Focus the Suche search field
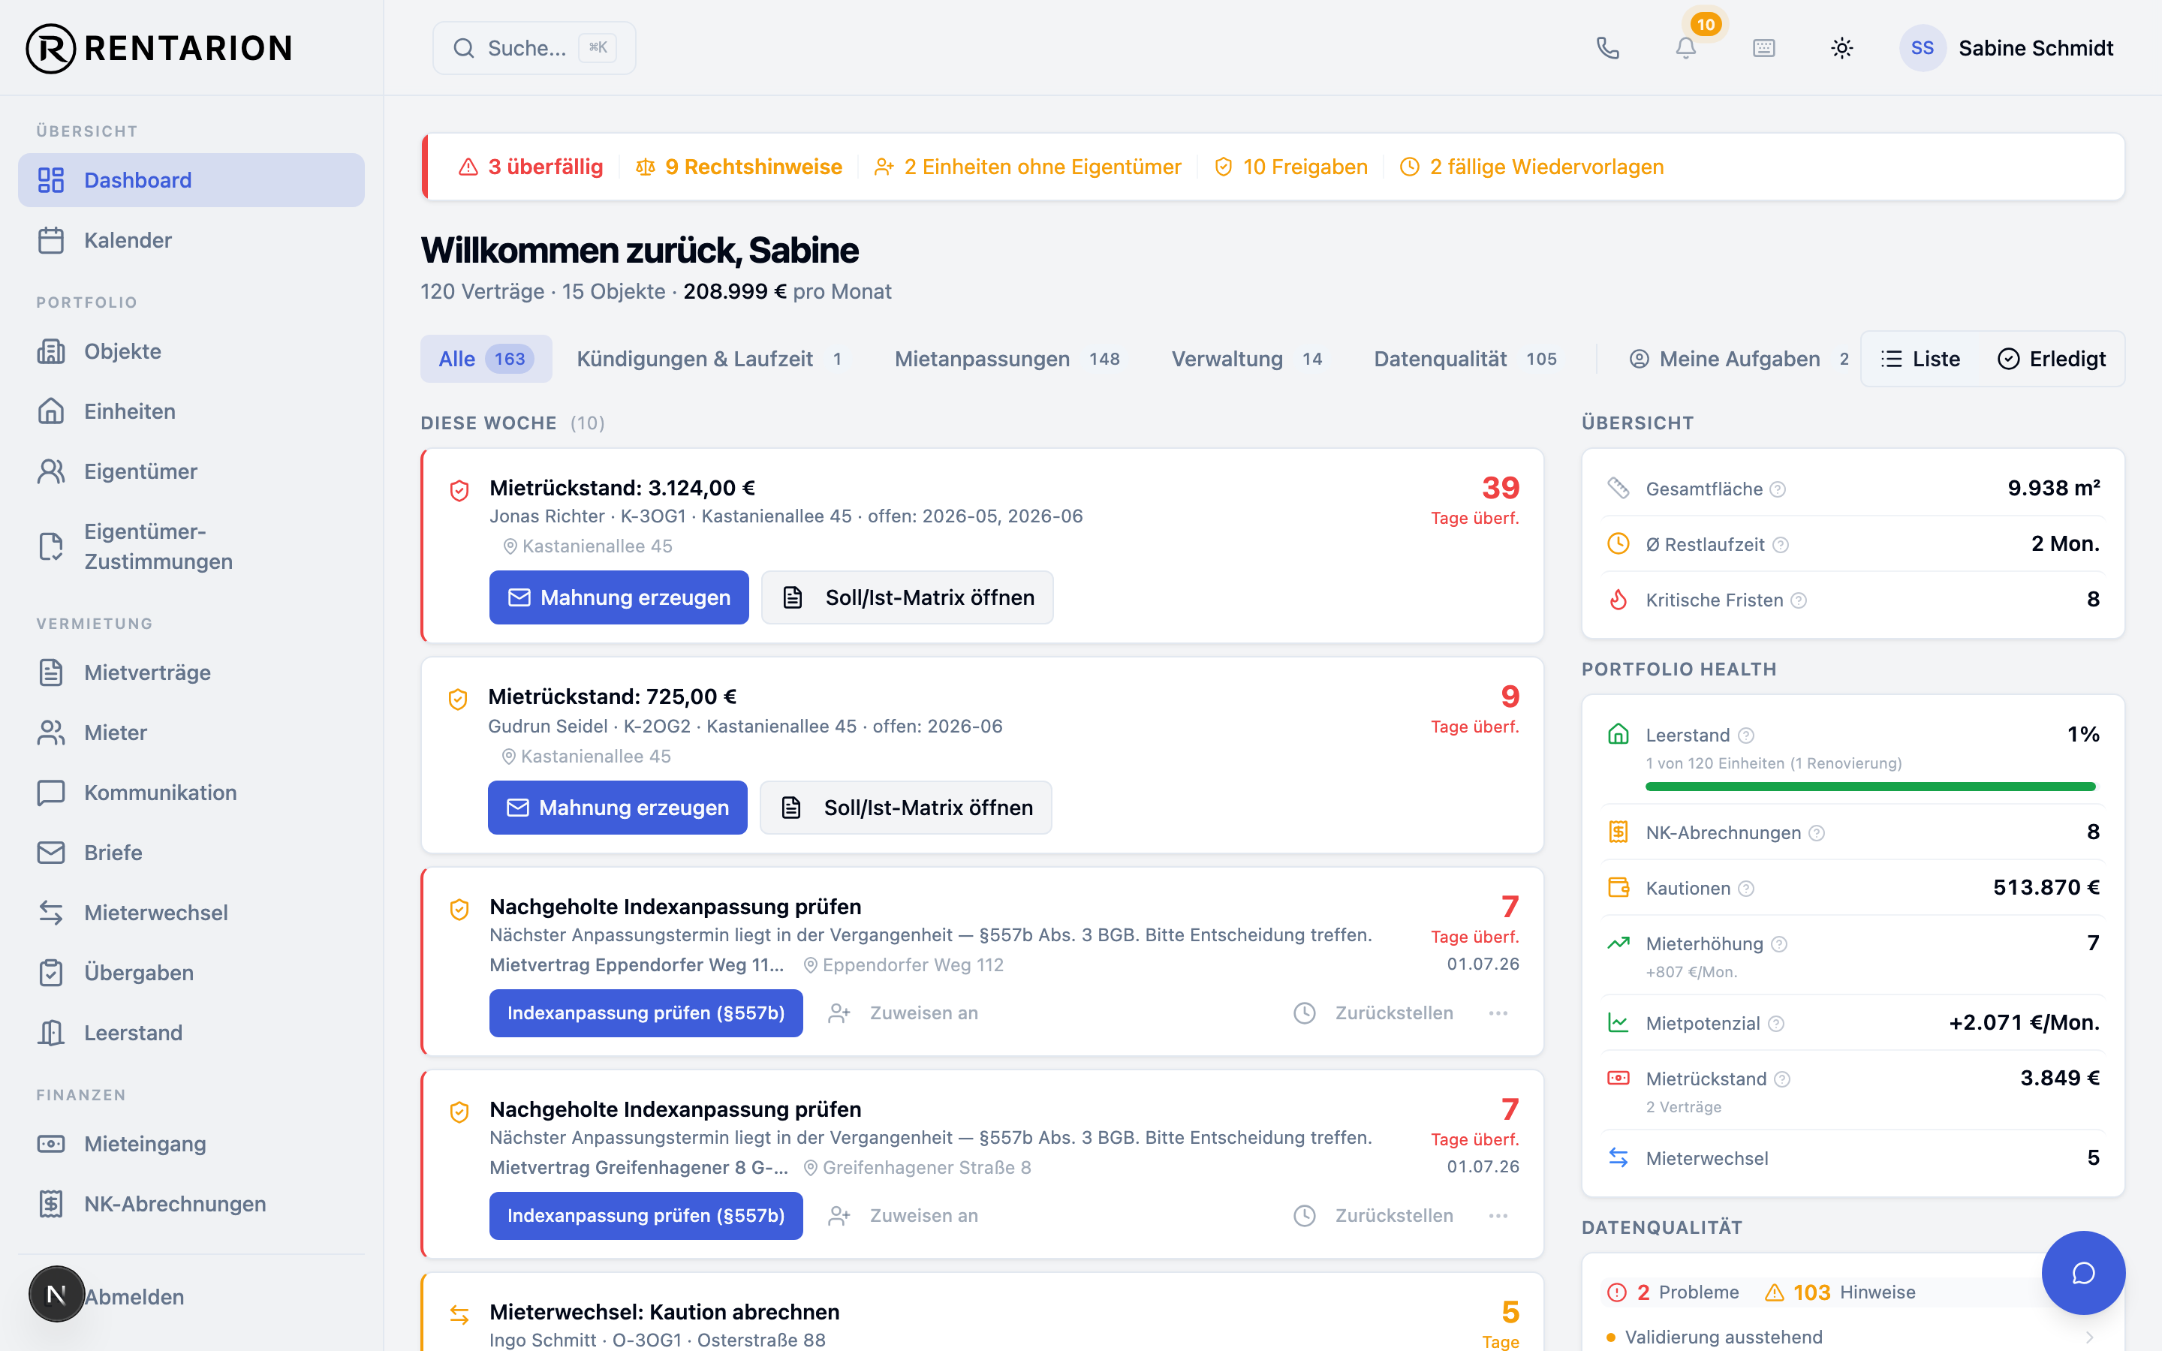Image resolution: width=2162 pixels, height=1351 pixels. pos(534,48)
